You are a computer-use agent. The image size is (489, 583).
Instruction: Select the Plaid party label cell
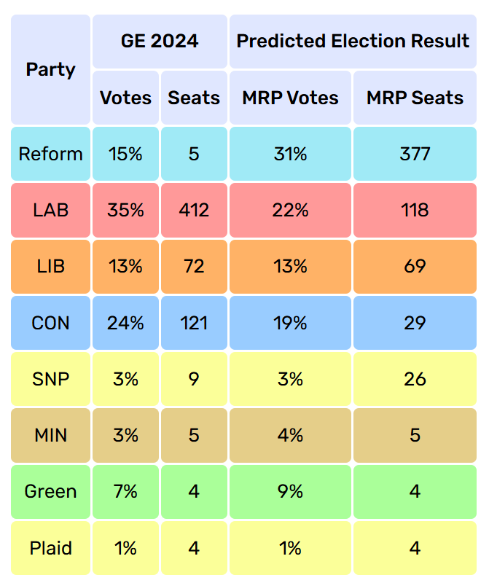coord(51,547)
